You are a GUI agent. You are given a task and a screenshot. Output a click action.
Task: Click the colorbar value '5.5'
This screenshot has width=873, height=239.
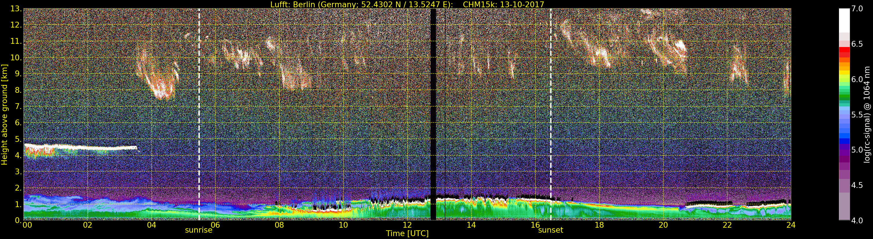(857, 115)
